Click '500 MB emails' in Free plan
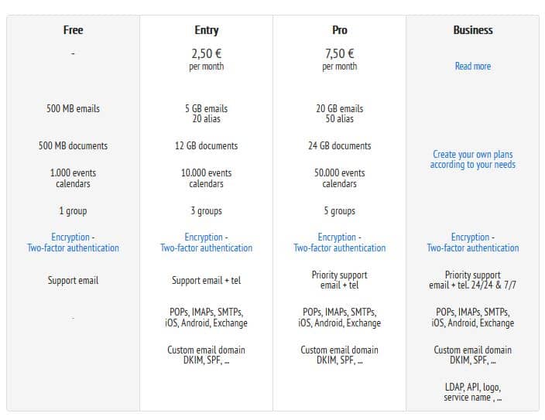 [x=73, y=109]
